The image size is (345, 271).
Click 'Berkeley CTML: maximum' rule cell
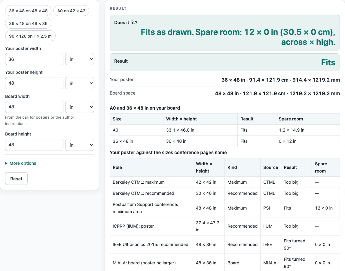[x=151, y=182]
